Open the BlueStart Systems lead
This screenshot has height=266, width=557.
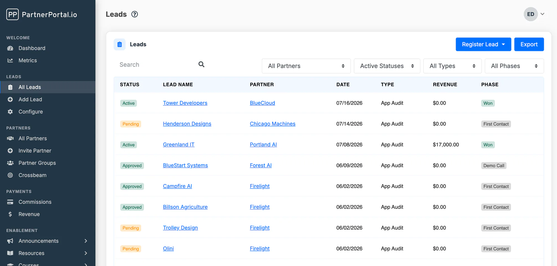(185, 165)
